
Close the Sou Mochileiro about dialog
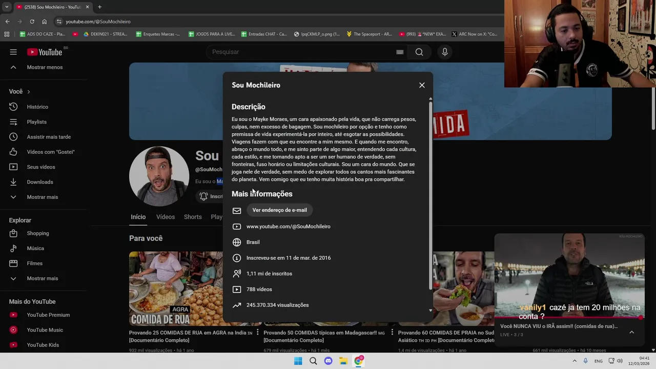click(422, 85)
